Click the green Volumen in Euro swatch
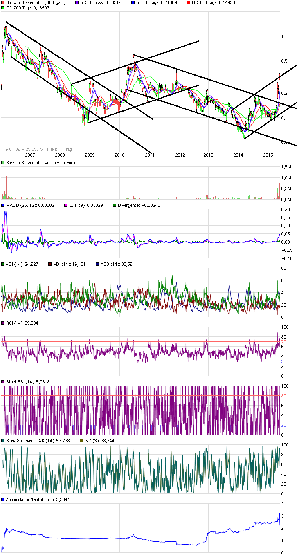The width and height of the screenshot is (297, 556). click(3, 163)
